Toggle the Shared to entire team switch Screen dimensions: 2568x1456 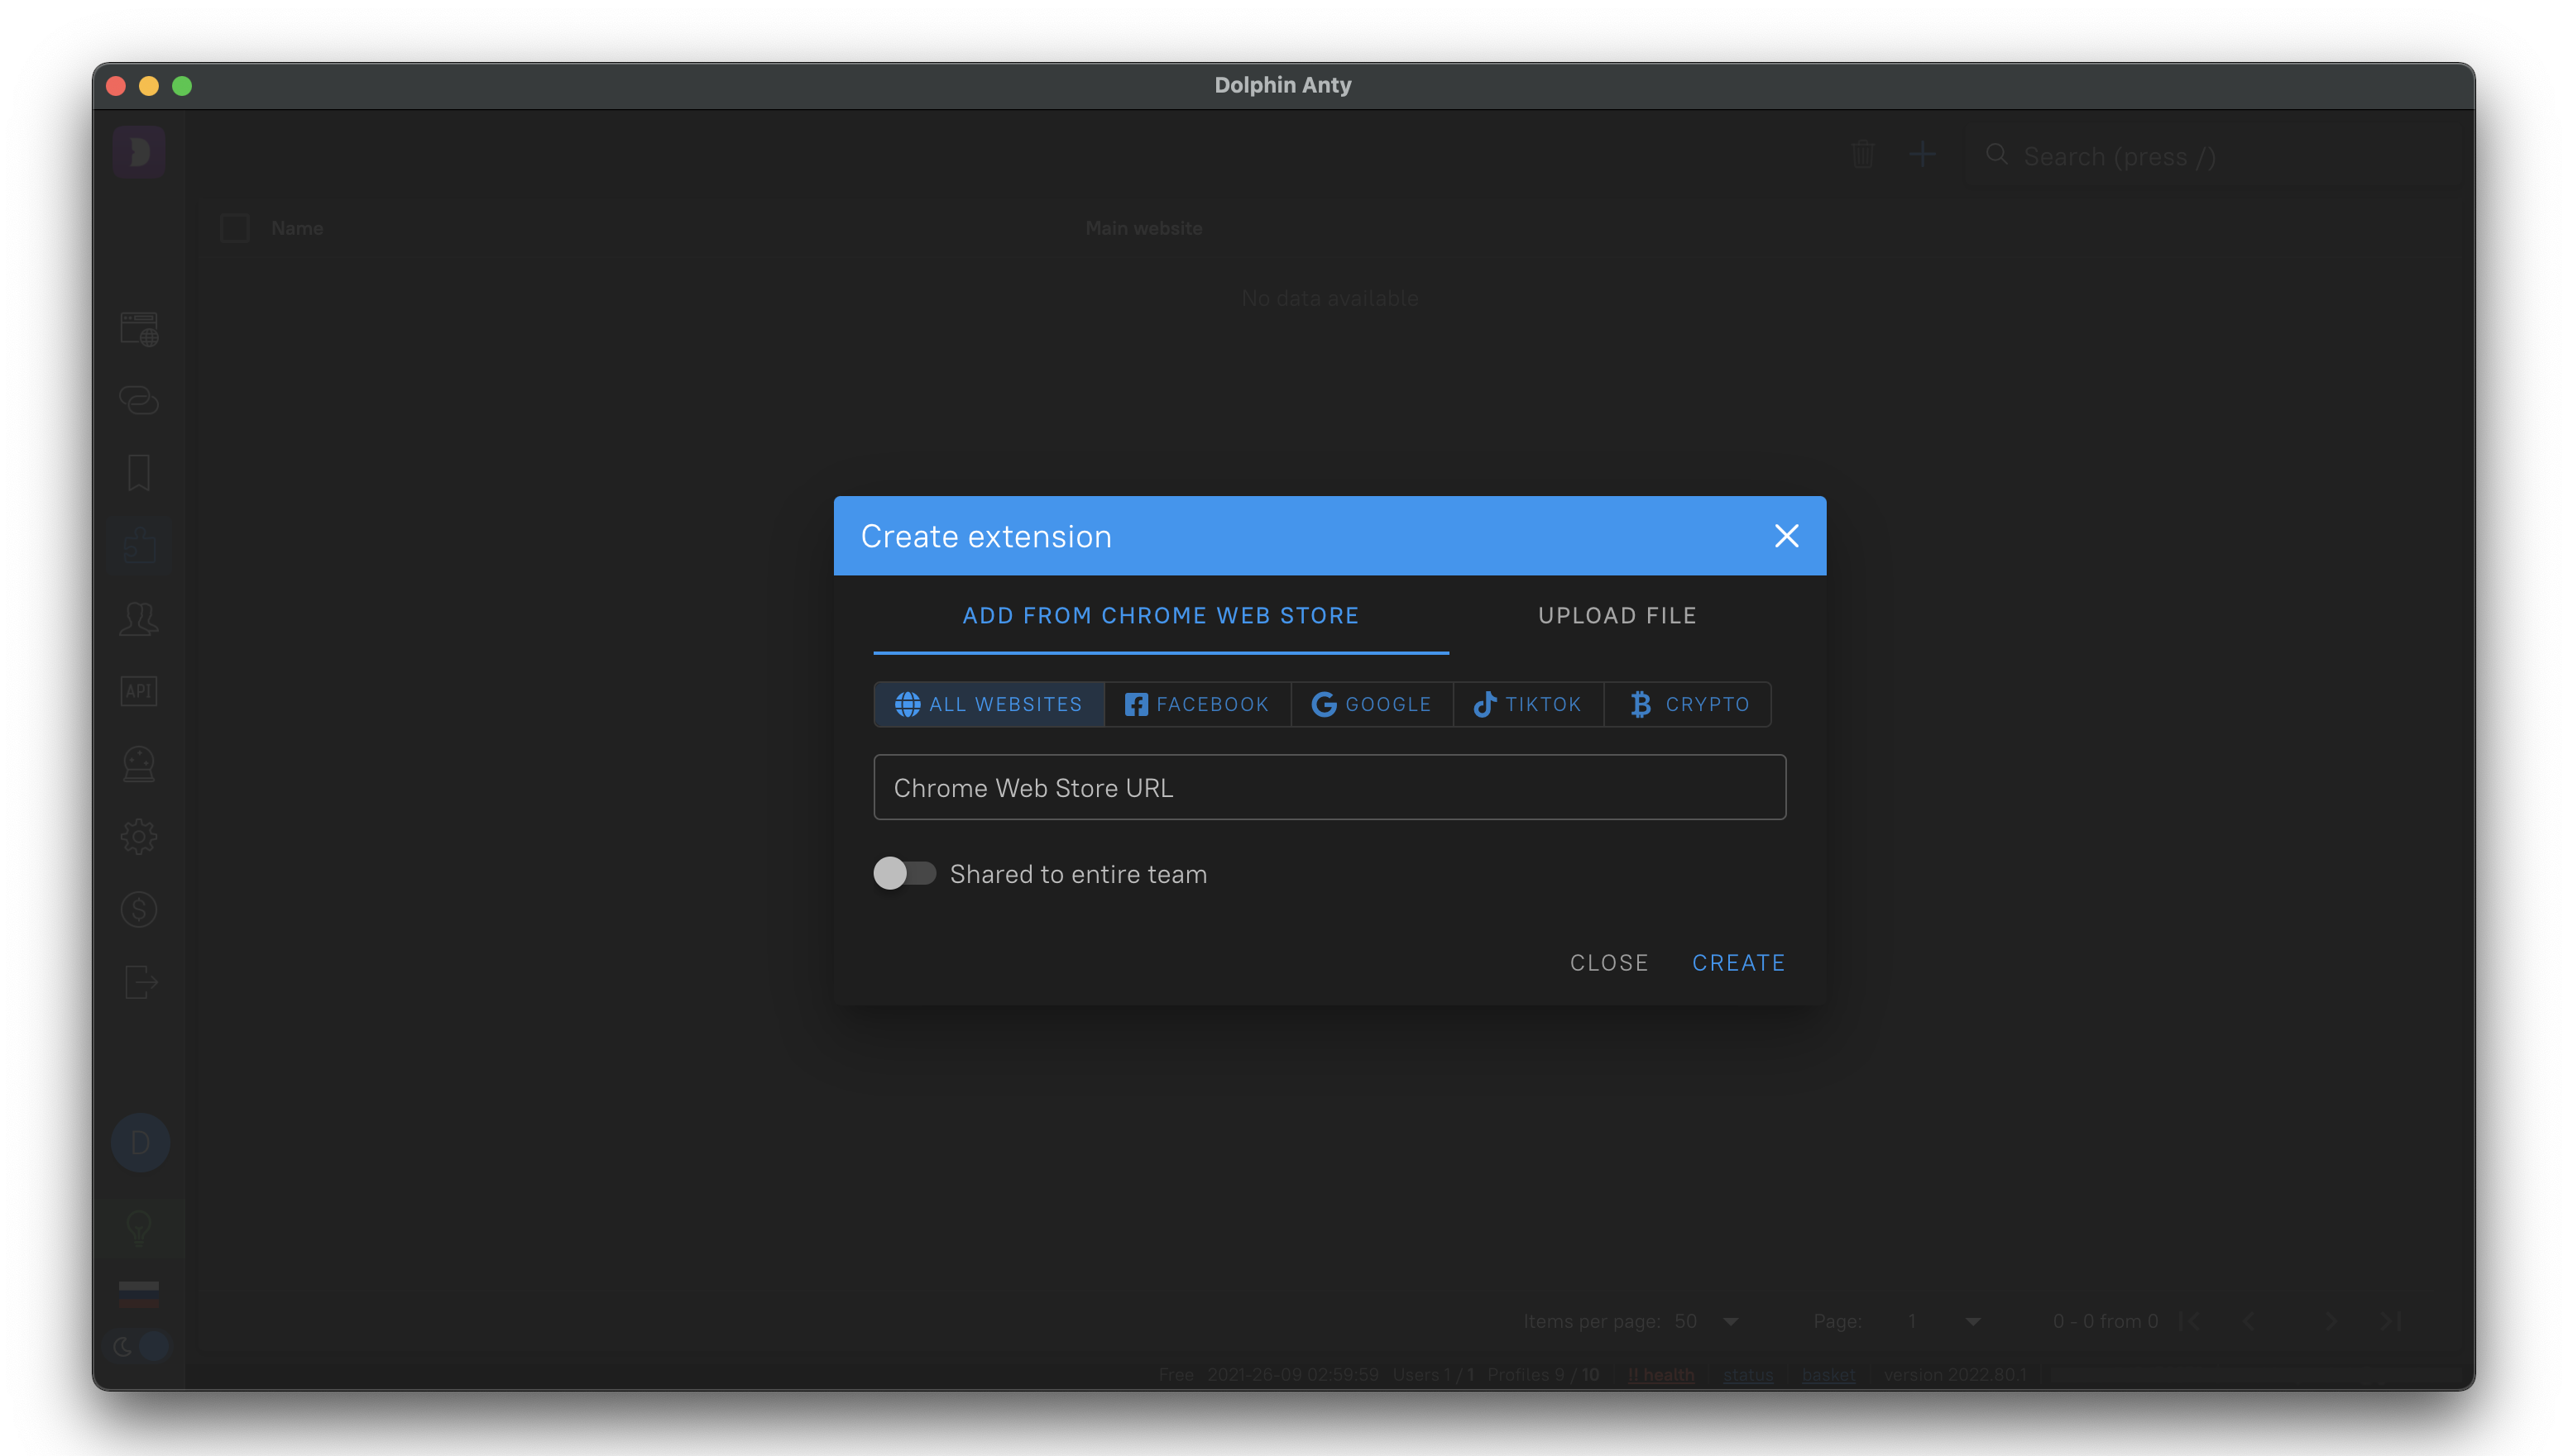[x=904, y=874]
